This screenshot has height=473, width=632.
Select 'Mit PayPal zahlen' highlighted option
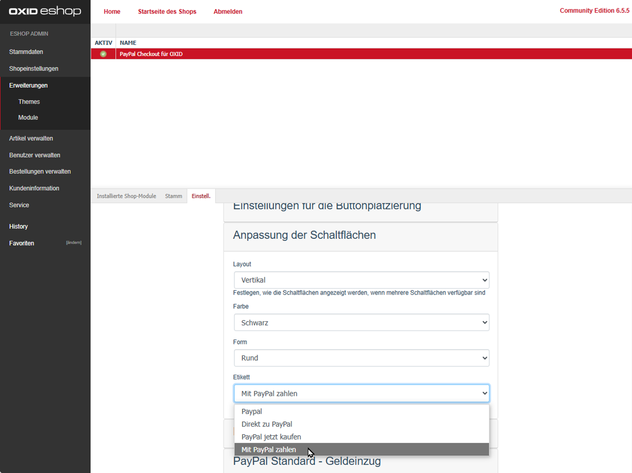(x=269, y=449)
